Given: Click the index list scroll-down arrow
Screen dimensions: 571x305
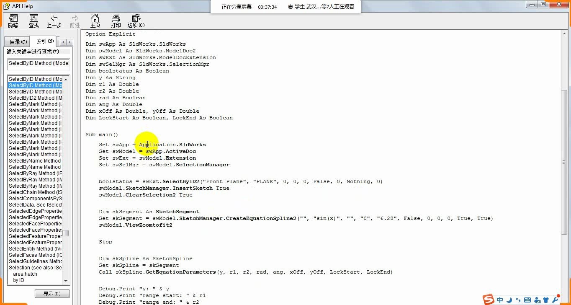Looking at the screenshot, I should pyautogui.click(x=66, y=281).
